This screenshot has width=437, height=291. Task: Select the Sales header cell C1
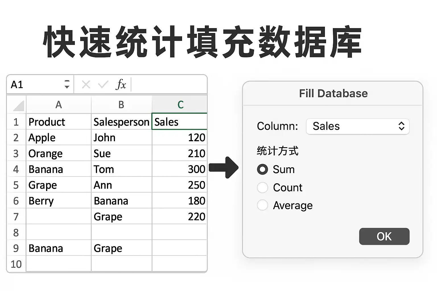(180, 122)
